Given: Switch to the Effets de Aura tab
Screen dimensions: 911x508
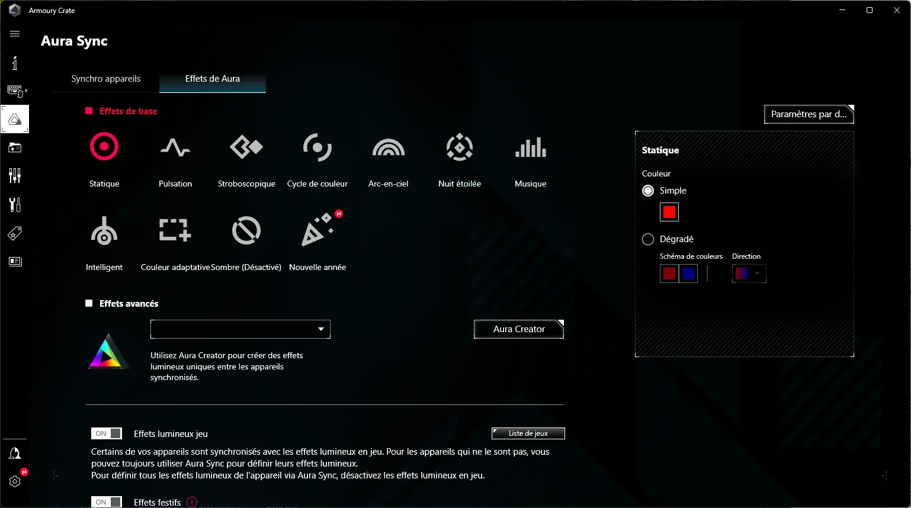Looking at the screenshot, I should 213,79.
